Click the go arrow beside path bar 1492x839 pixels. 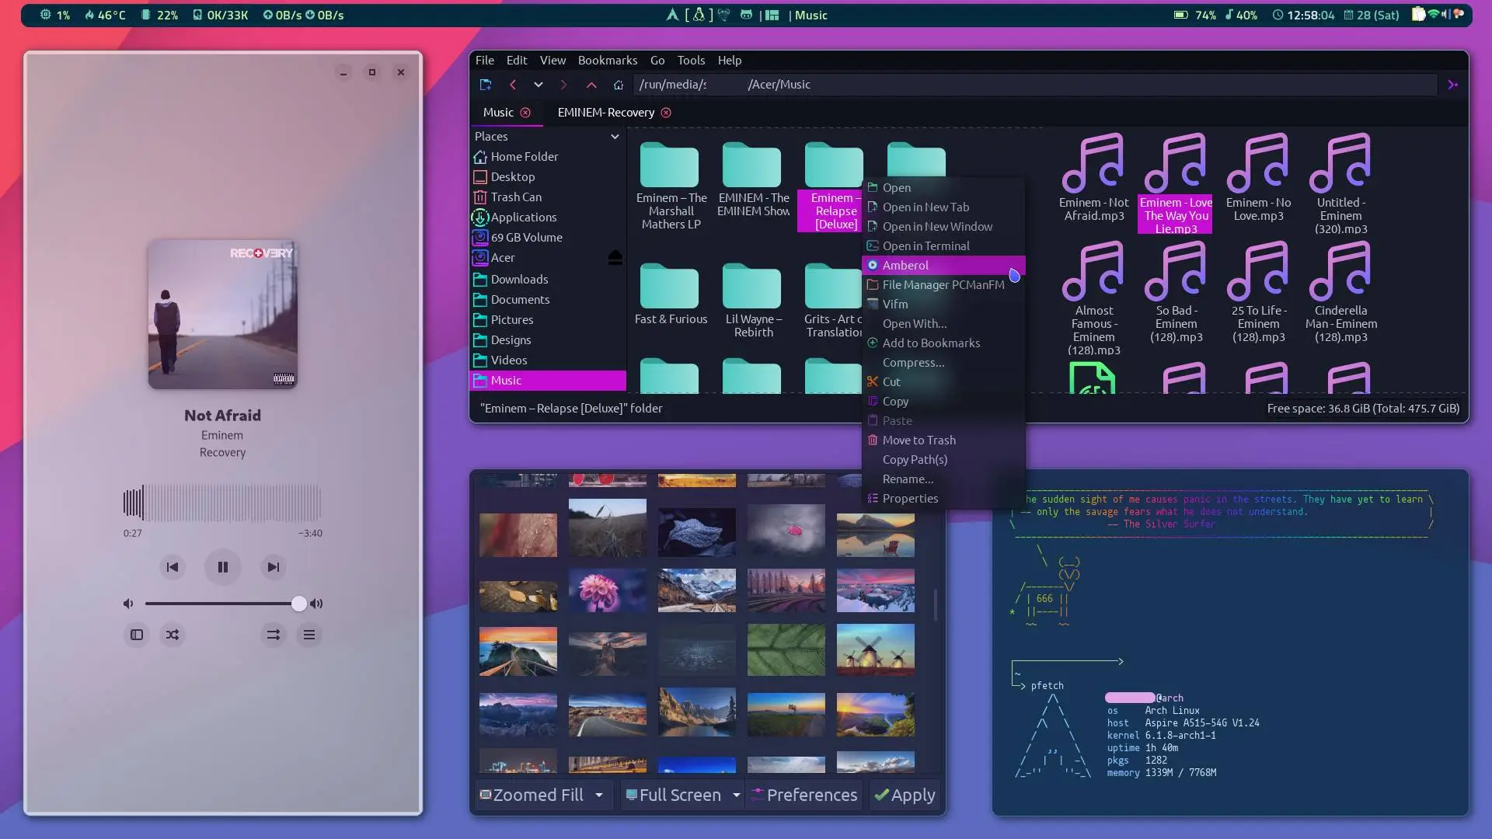coord(1452,84)
